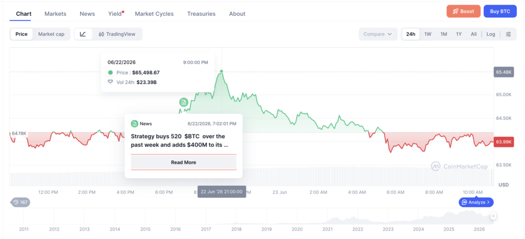Expand the Compare dropdown
The image size is (525, 239).
[378, 34]
